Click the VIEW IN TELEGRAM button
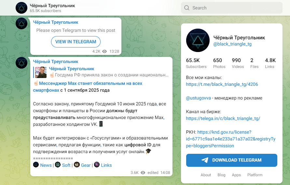This screenshot has width=290, height=185. pos(76,42)
